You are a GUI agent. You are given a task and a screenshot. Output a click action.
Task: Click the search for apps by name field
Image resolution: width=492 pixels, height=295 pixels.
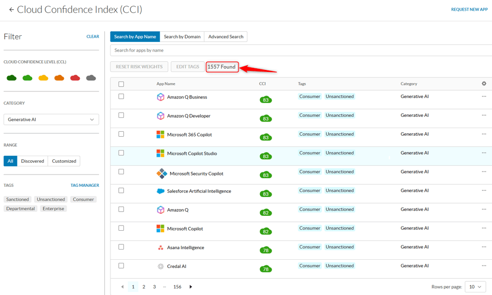click(x=301, y=50)
